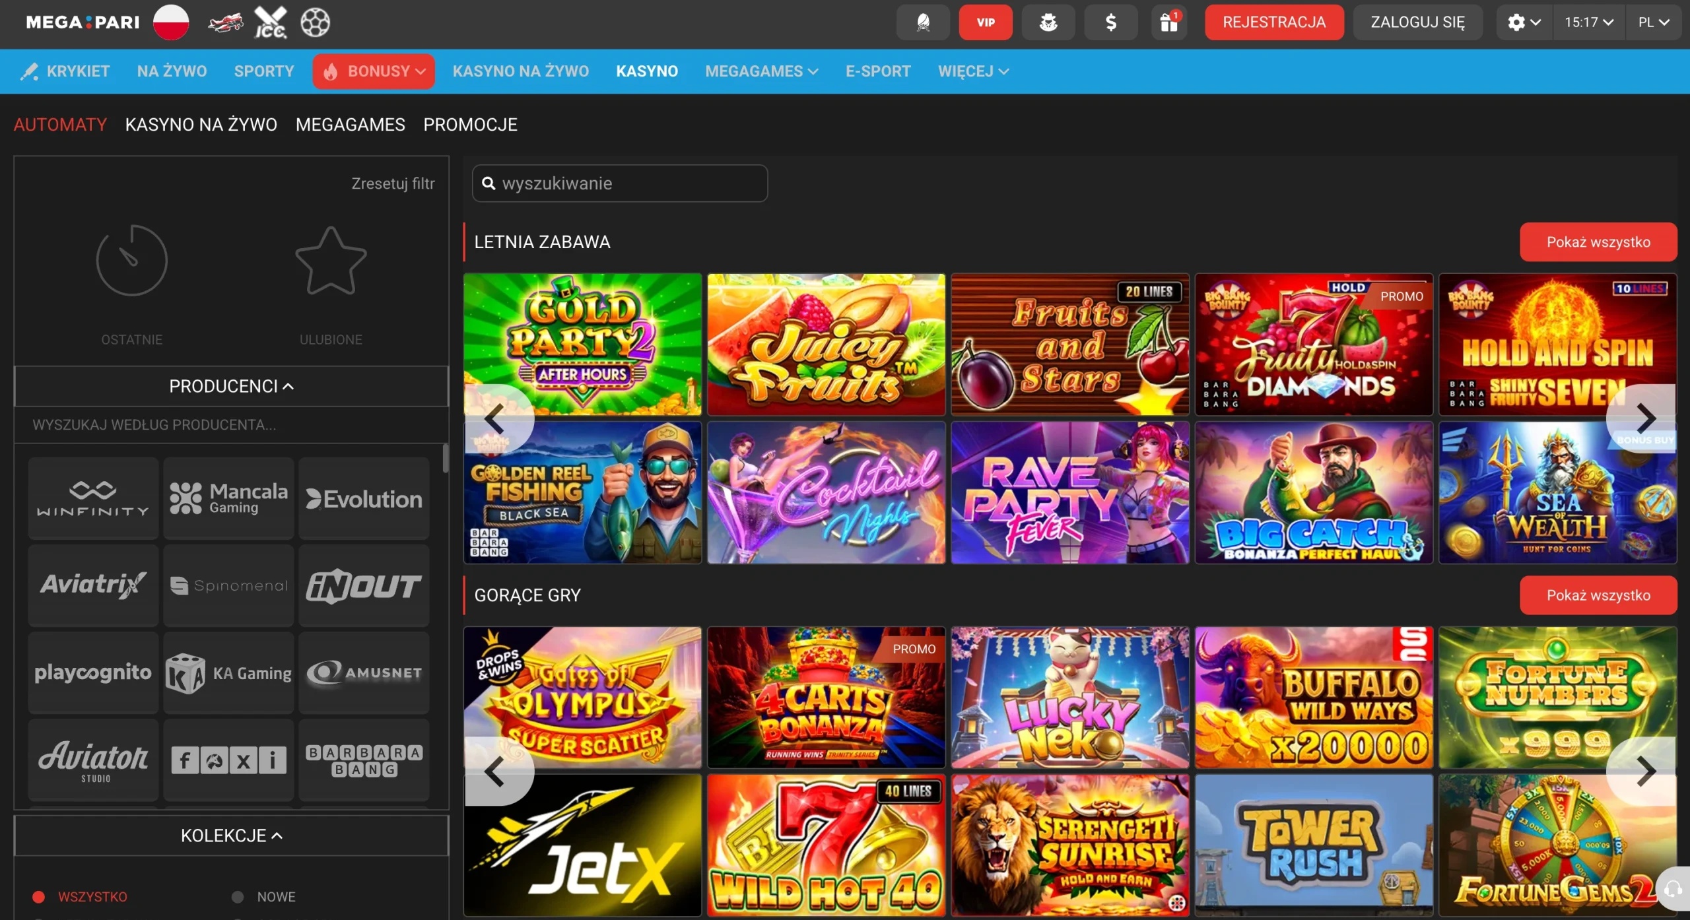The height and width of the screenshot is (920, 1690).
Task: Select the WSZYSTKO collection radio button
Action: [x=39, y=897]
